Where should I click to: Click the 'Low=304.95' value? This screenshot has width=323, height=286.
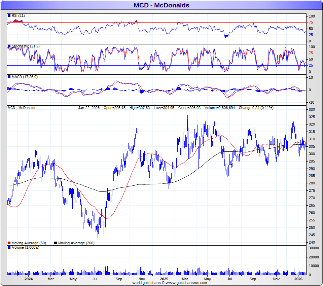[x=164, y=108]
